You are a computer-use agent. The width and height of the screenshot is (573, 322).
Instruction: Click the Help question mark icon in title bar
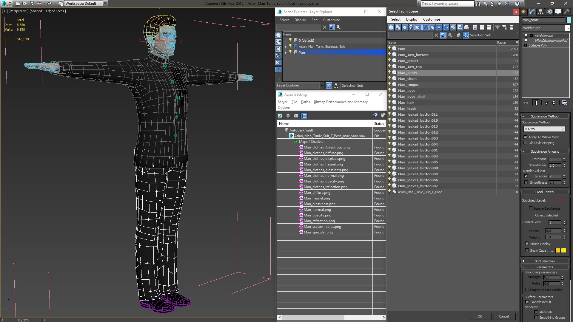517,4
